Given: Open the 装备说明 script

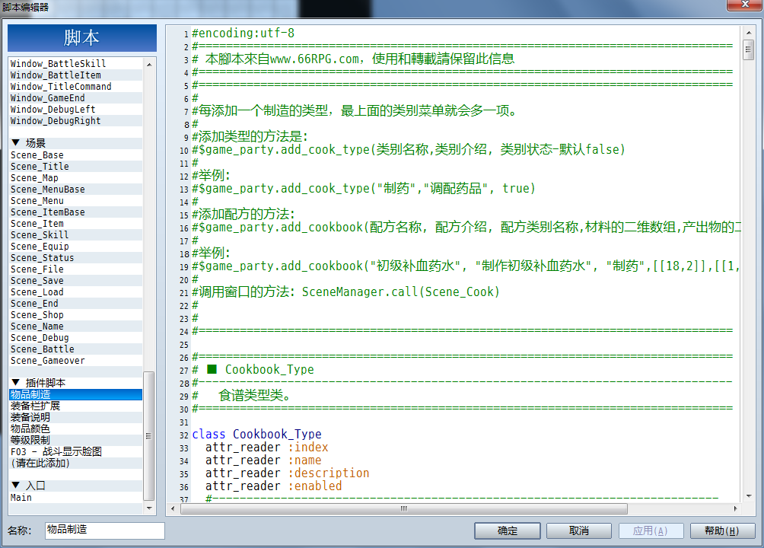Looking at the screenshot, I should click(x=75, y=417).
